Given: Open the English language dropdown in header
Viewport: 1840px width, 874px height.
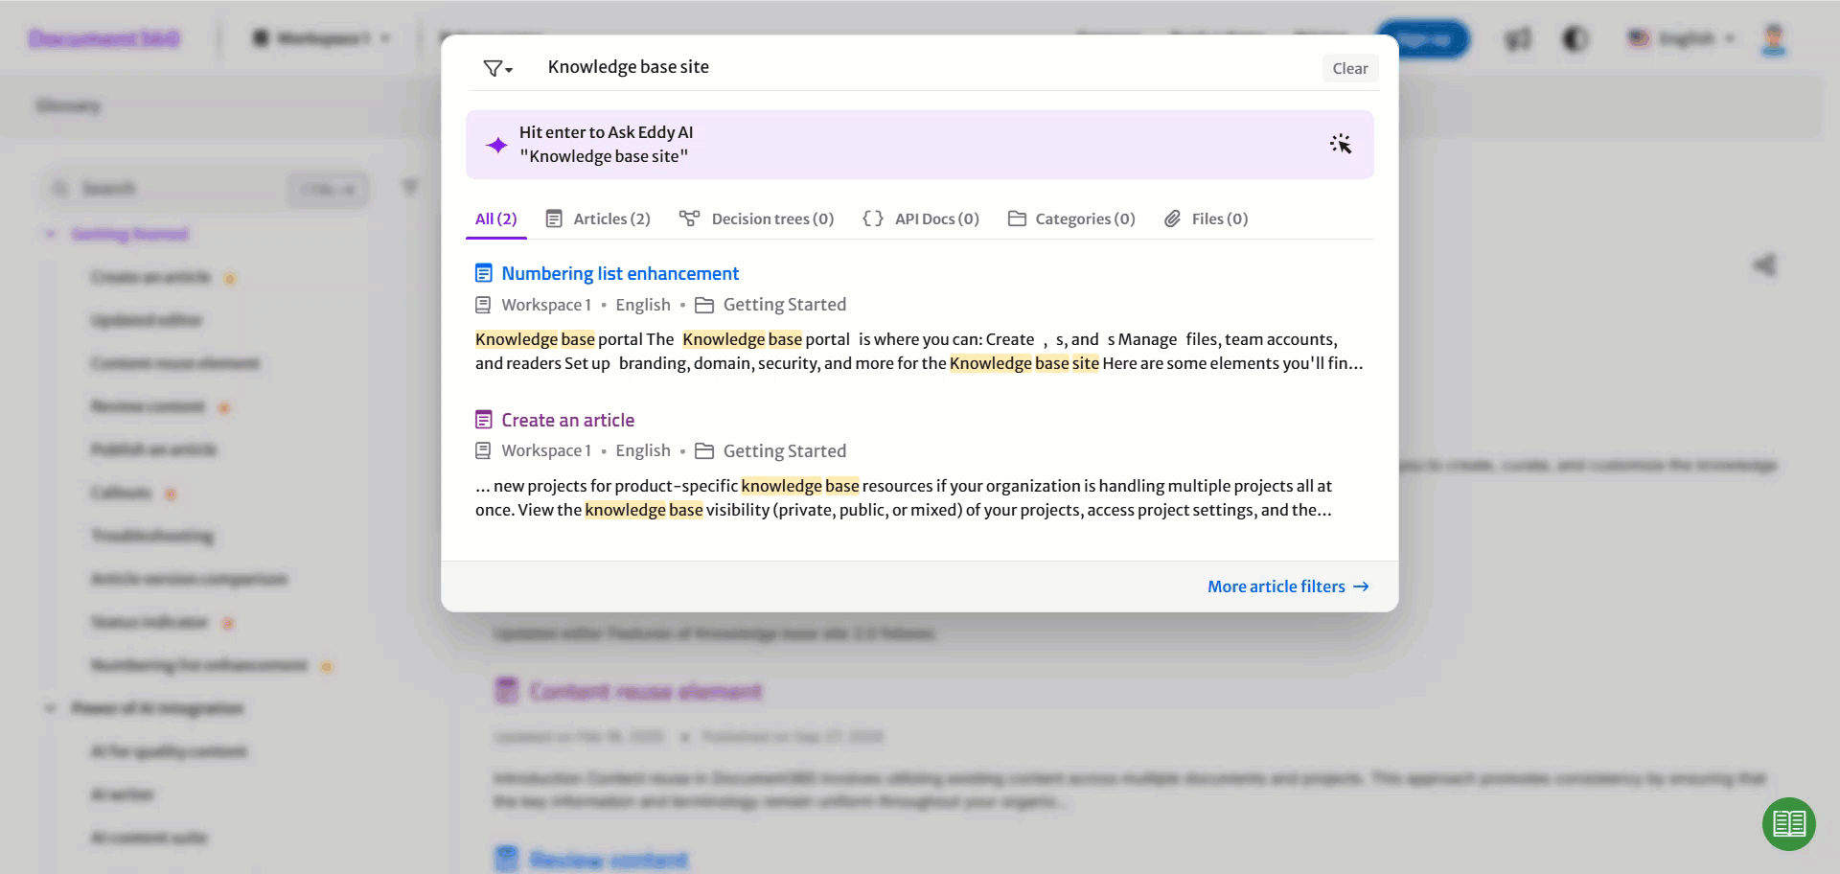Looking at the screenshot, I should point(1683,38).
